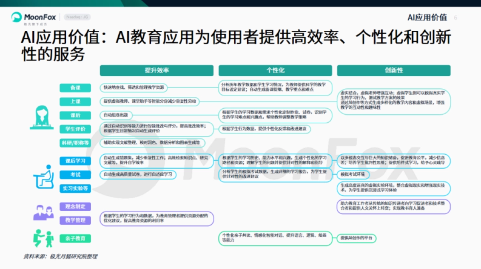Expand the 课后学习 section
This screenshot has width=481, height=269.
pyautogui.click(x=76, y=161)
